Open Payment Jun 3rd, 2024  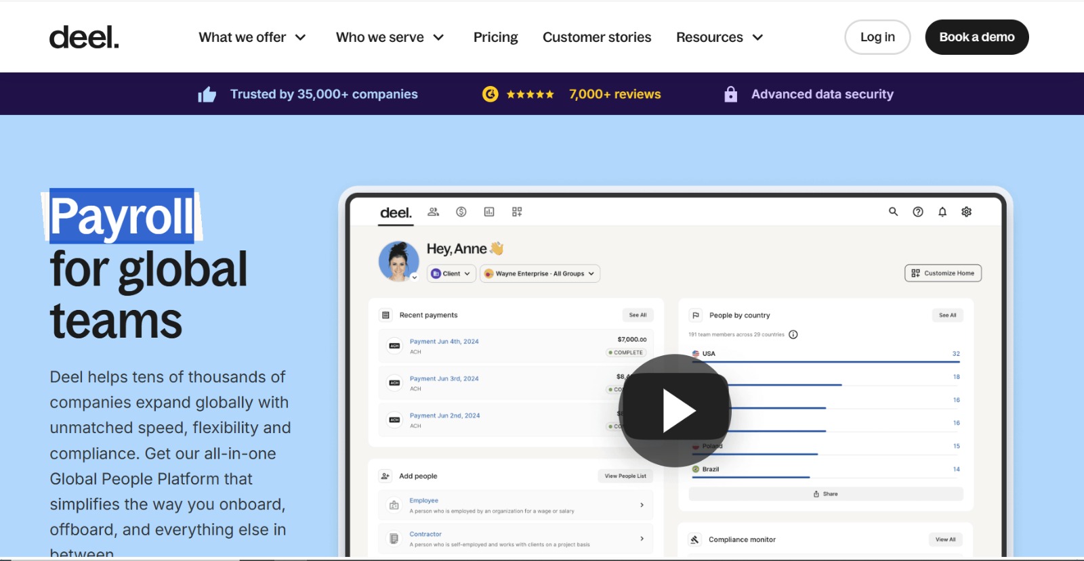[x=444, y=379]
